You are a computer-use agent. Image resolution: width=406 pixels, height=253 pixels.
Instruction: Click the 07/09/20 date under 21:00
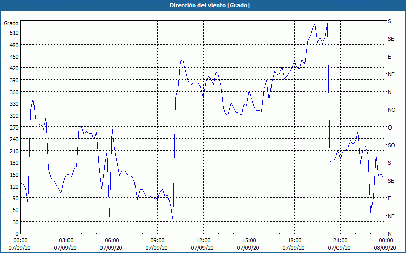(x=340, y=248)
